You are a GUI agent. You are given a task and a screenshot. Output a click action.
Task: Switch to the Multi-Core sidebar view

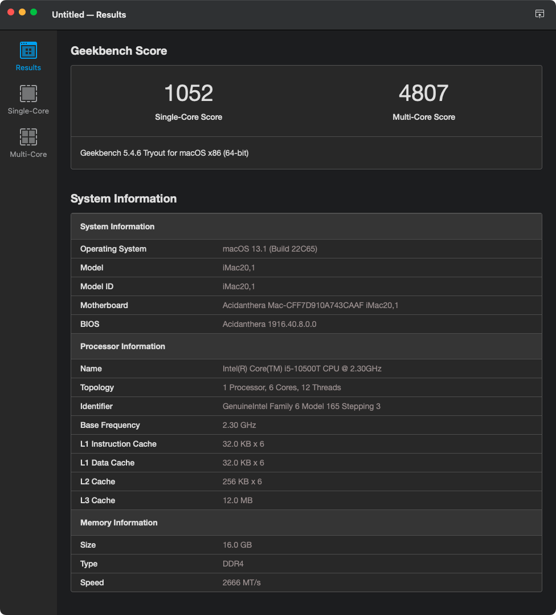pos(28,143)
